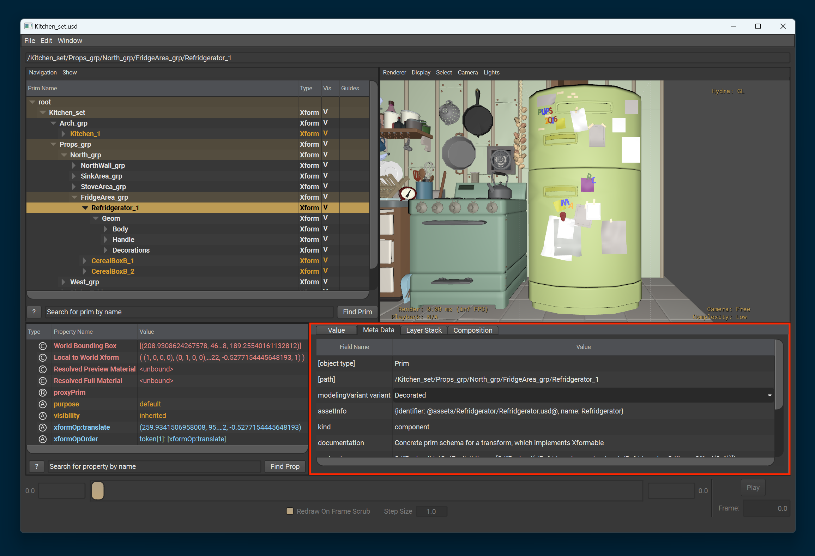This screenshot has height=556, width=815.
Task: Click the Field Name column header
Action: [354, 347]
